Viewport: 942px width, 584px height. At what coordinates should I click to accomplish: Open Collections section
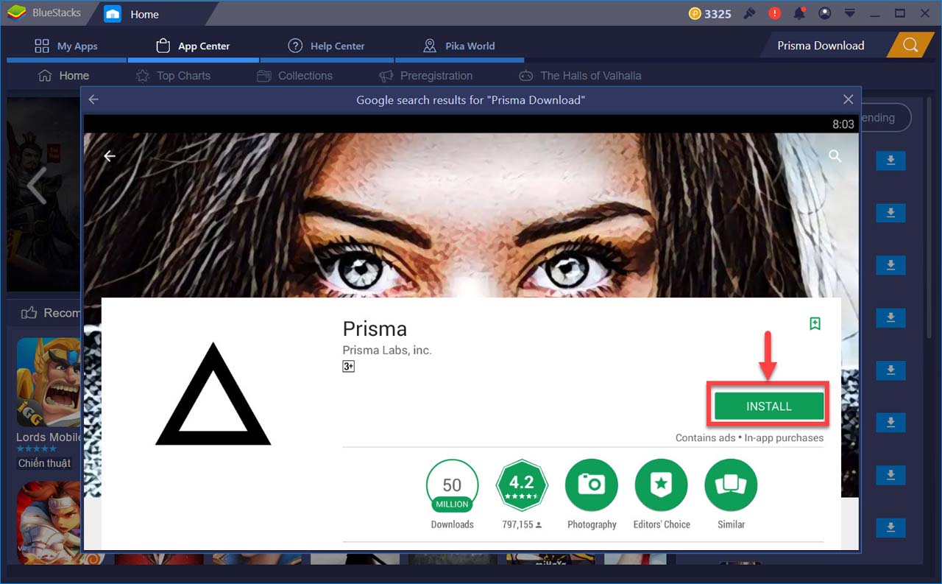point(294,75)
